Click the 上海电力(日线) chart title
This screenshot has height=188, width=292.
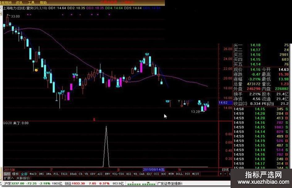(14, 8)
